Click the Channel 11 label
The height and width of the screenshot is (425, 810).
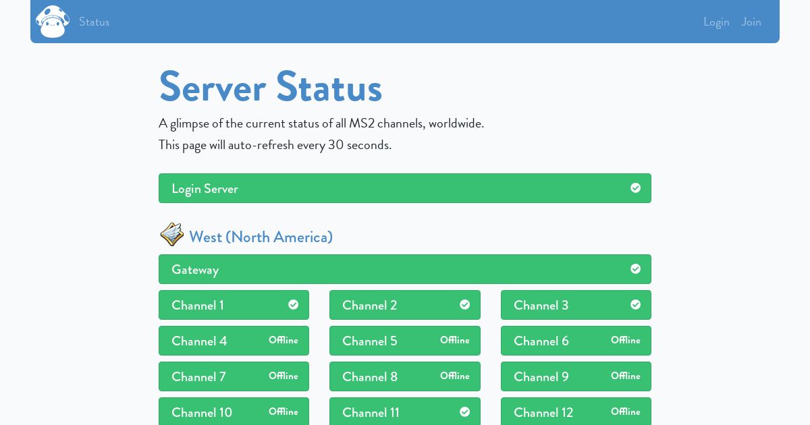click(371, 412)
